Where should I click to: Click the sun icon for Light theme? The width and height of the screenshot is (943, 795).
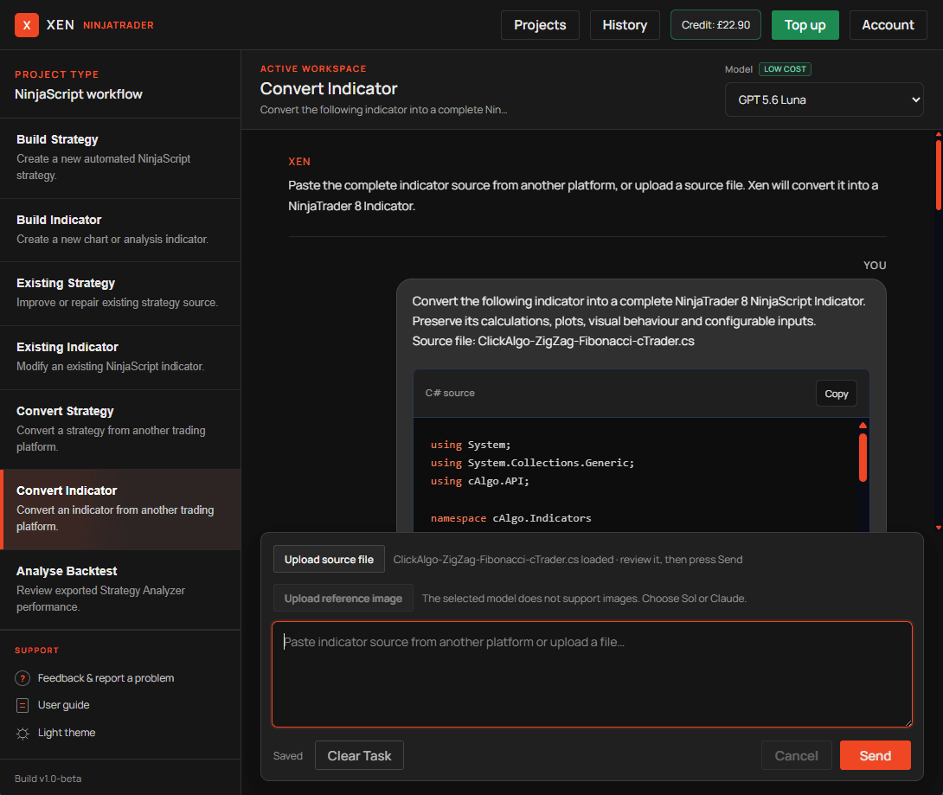click(22, 733)
